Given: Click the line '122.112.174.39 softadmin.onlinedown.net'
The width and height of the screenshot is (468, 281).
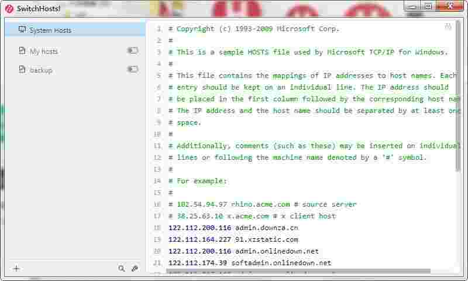Looking at the screenshot, I should tap(250, 263).
